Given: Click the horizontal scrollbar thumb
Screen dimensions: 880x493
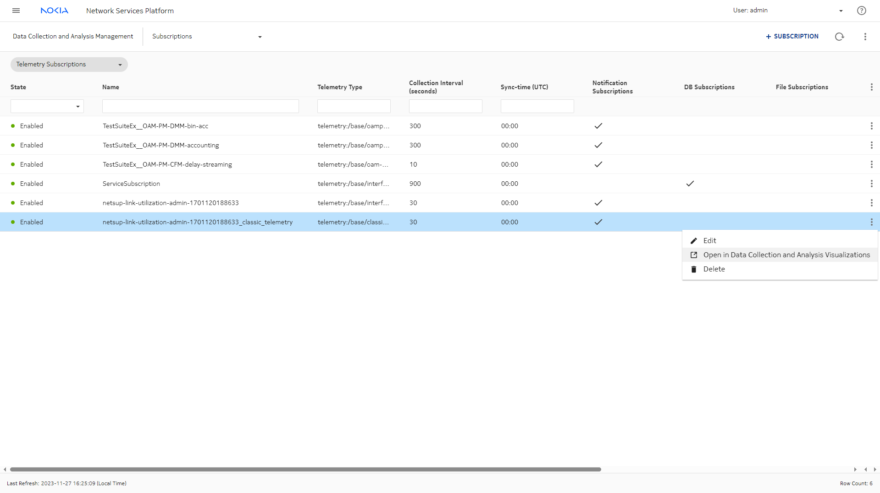Looking at the screenshot, I should coord(305,469).
